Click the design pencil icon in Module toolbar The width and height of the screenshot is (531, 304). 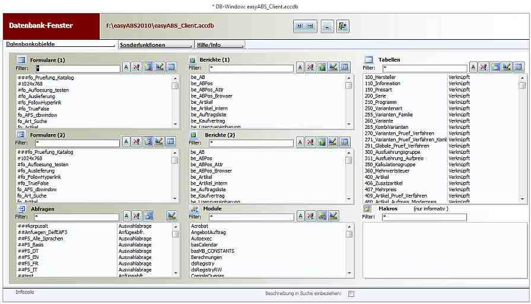(x=333, y=216)
